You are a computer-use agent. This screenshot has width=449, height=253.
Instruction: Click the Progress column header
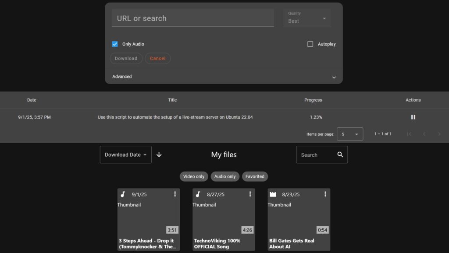click(313, 100)
